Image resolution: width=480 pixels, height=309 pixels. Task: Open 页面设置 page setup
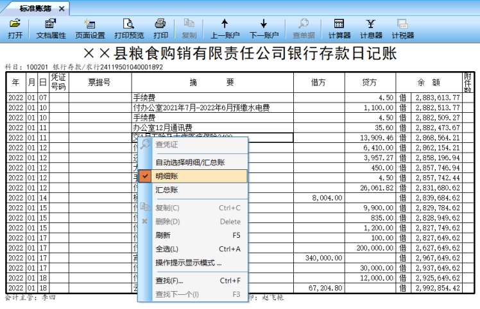[x=90, y=29]
